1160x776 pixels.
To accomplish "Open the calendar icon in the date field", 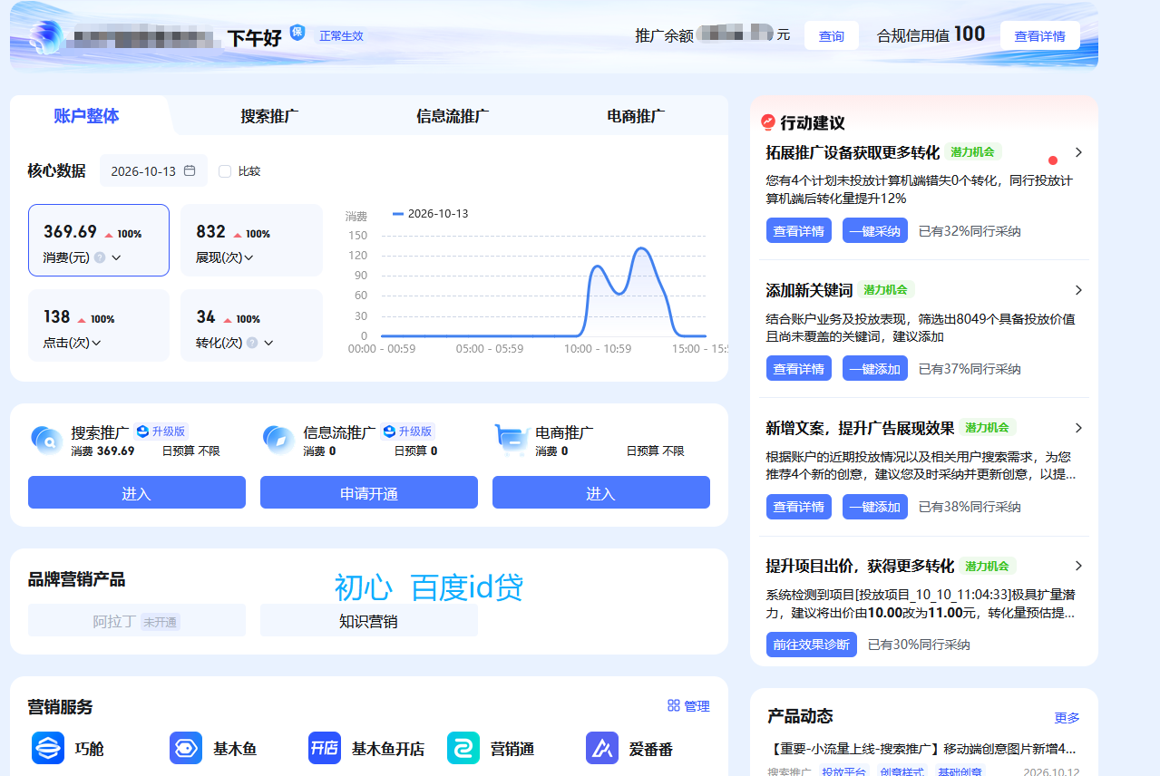I will pos(190,170).
